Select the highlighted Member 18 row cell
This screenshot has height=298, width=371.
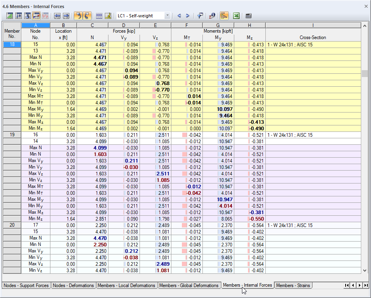[11, 45]
